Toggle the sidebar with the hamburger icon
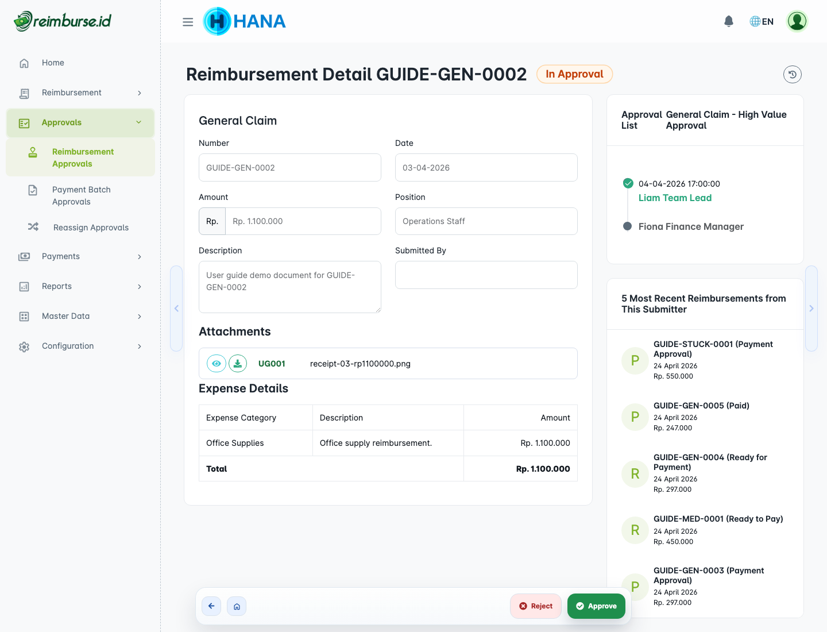Image resolution: width=827 pixels, height=632 pixels. [188, 21]
